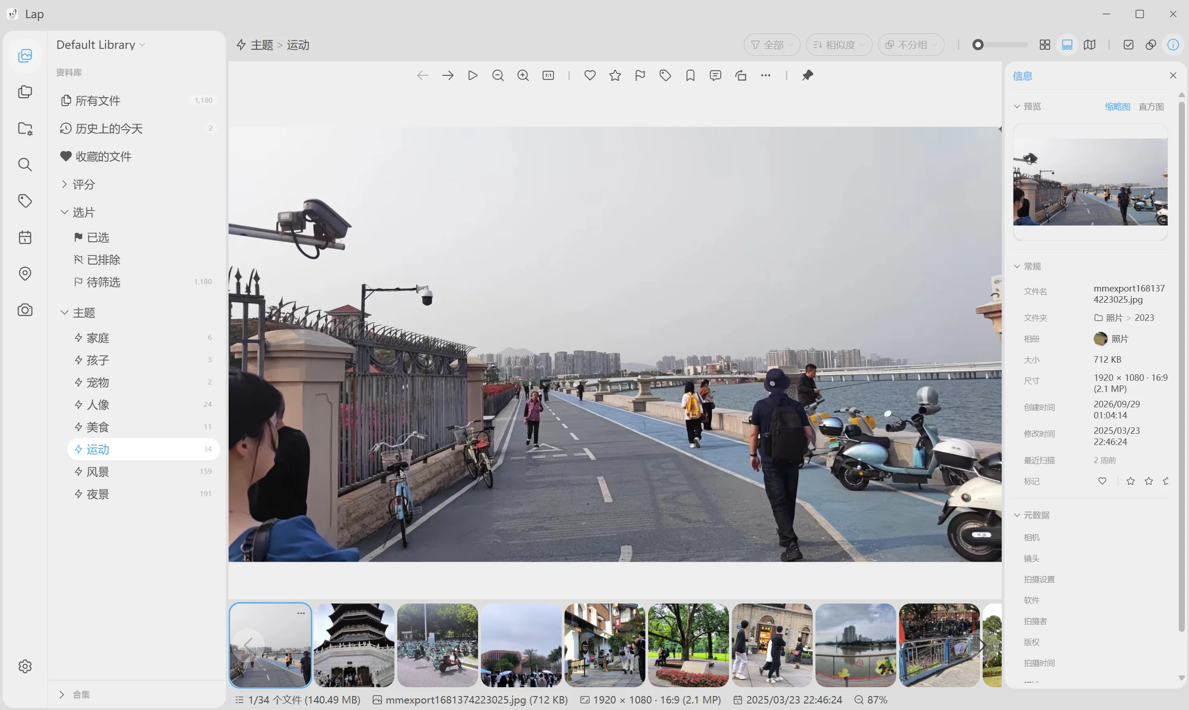
Task: Open settings gear in sidebar
Action: 25,666
